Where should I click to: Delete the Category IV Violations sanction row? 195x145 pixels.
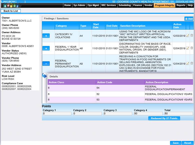coord(192,36)
